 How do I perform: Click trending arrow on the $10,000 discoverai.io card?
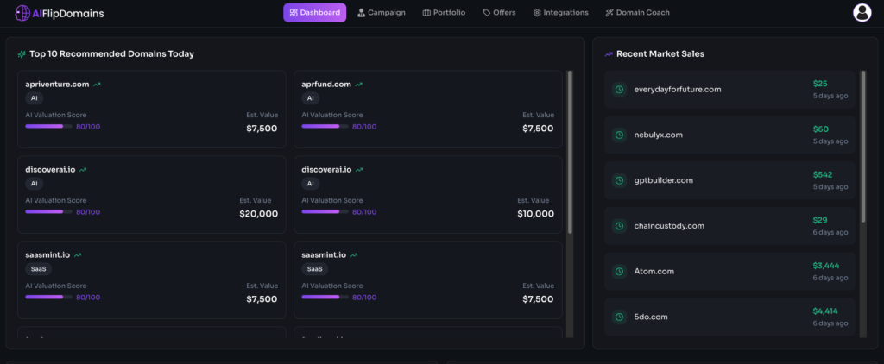(x=359, y=170)
